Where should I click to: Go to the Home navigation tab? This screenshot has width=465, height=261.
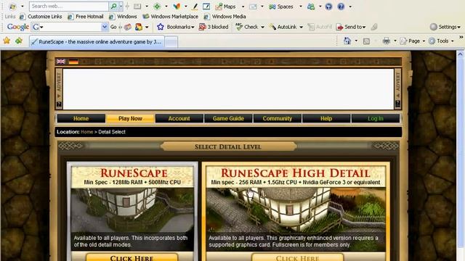[x=81, y=118]
